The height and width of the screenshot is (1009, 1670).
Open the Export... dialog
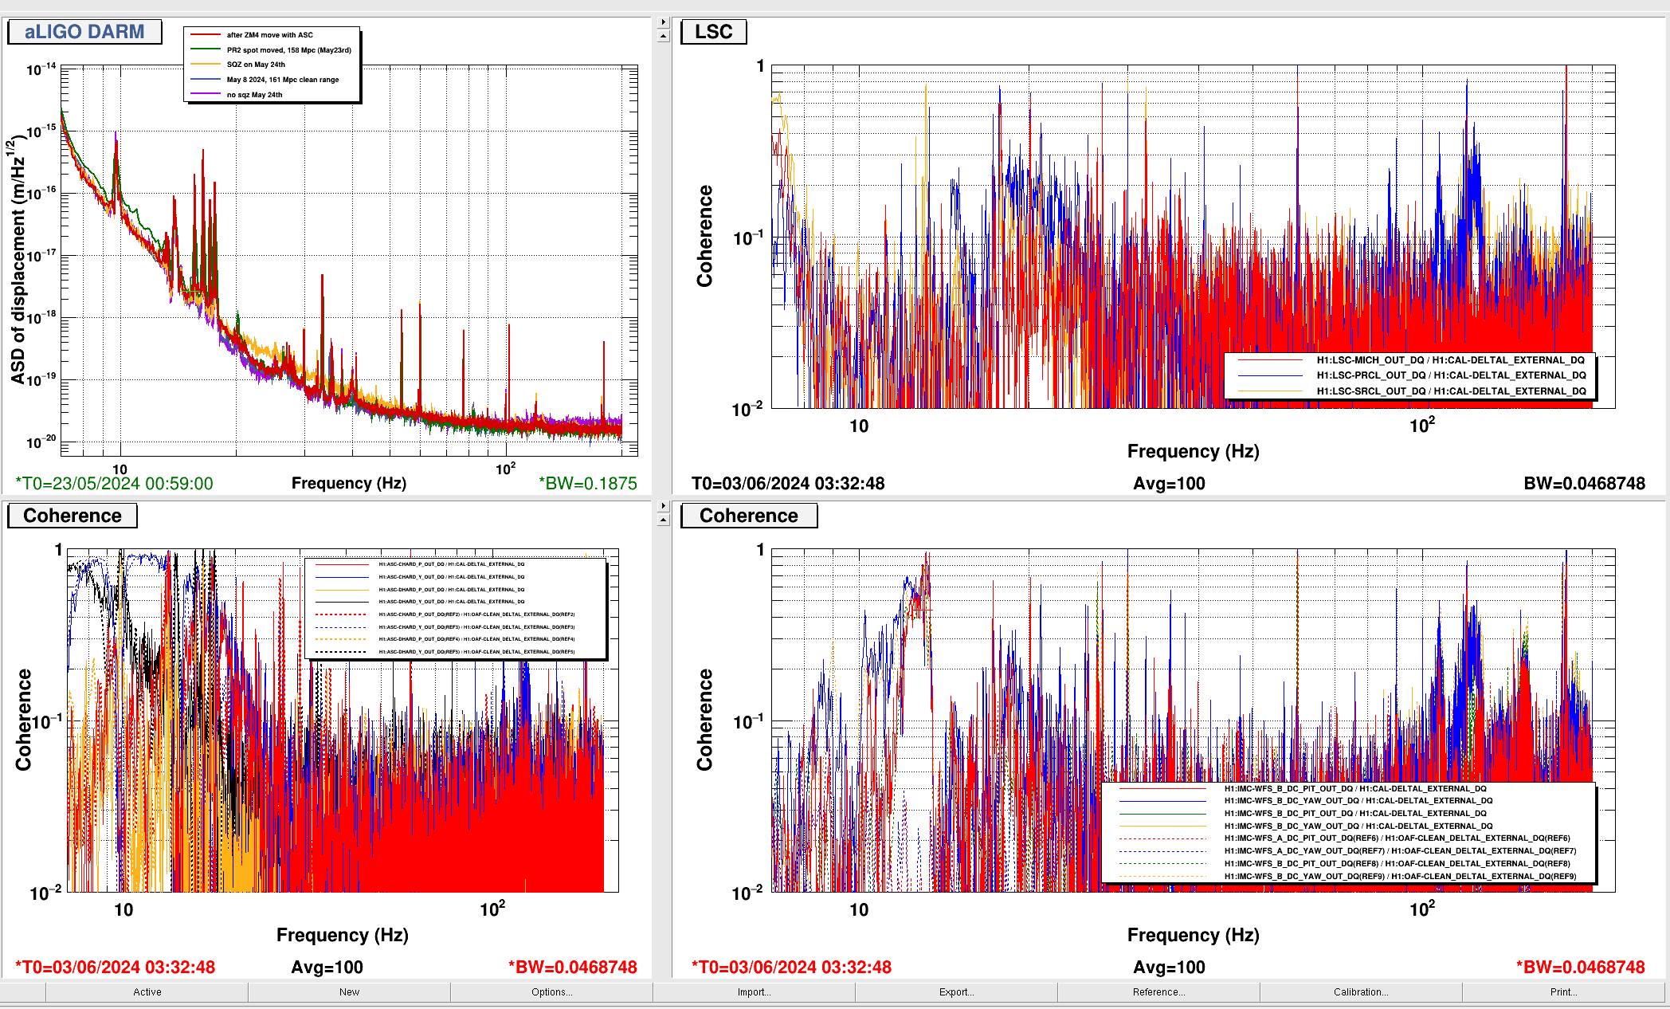(x=956, y=992)
